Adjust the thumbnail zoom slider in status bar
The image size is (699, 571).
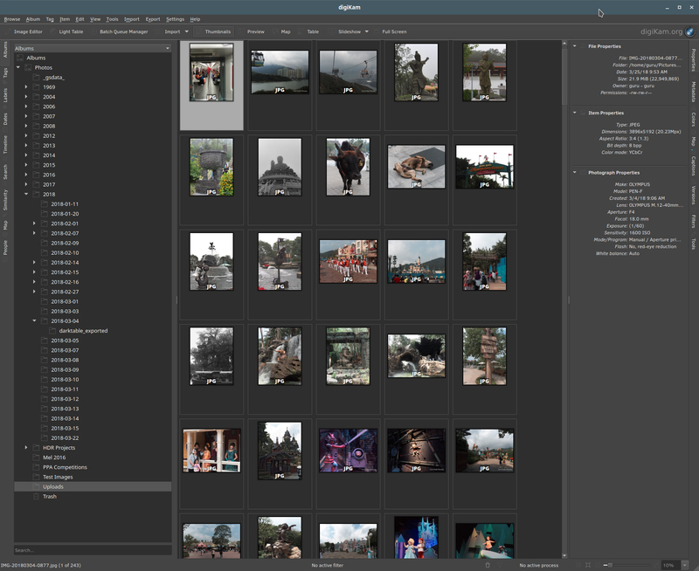(628, 565)
